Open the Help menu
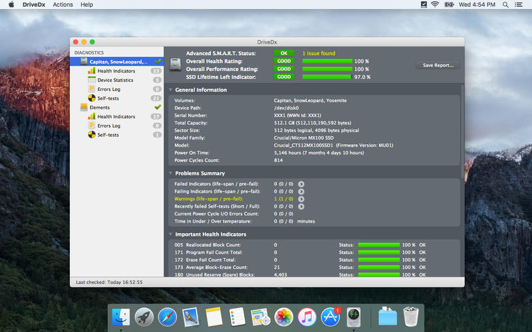This screenshot has width=532, height=332. (86, 5)
